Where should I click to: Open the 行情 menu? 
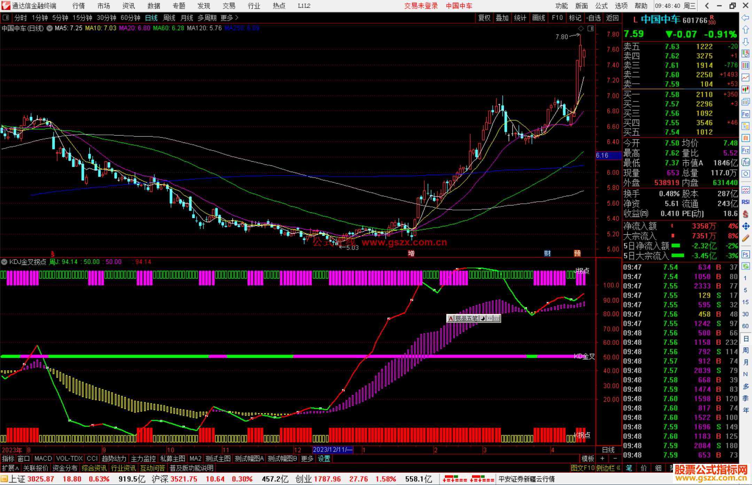(x=78, y=6)
